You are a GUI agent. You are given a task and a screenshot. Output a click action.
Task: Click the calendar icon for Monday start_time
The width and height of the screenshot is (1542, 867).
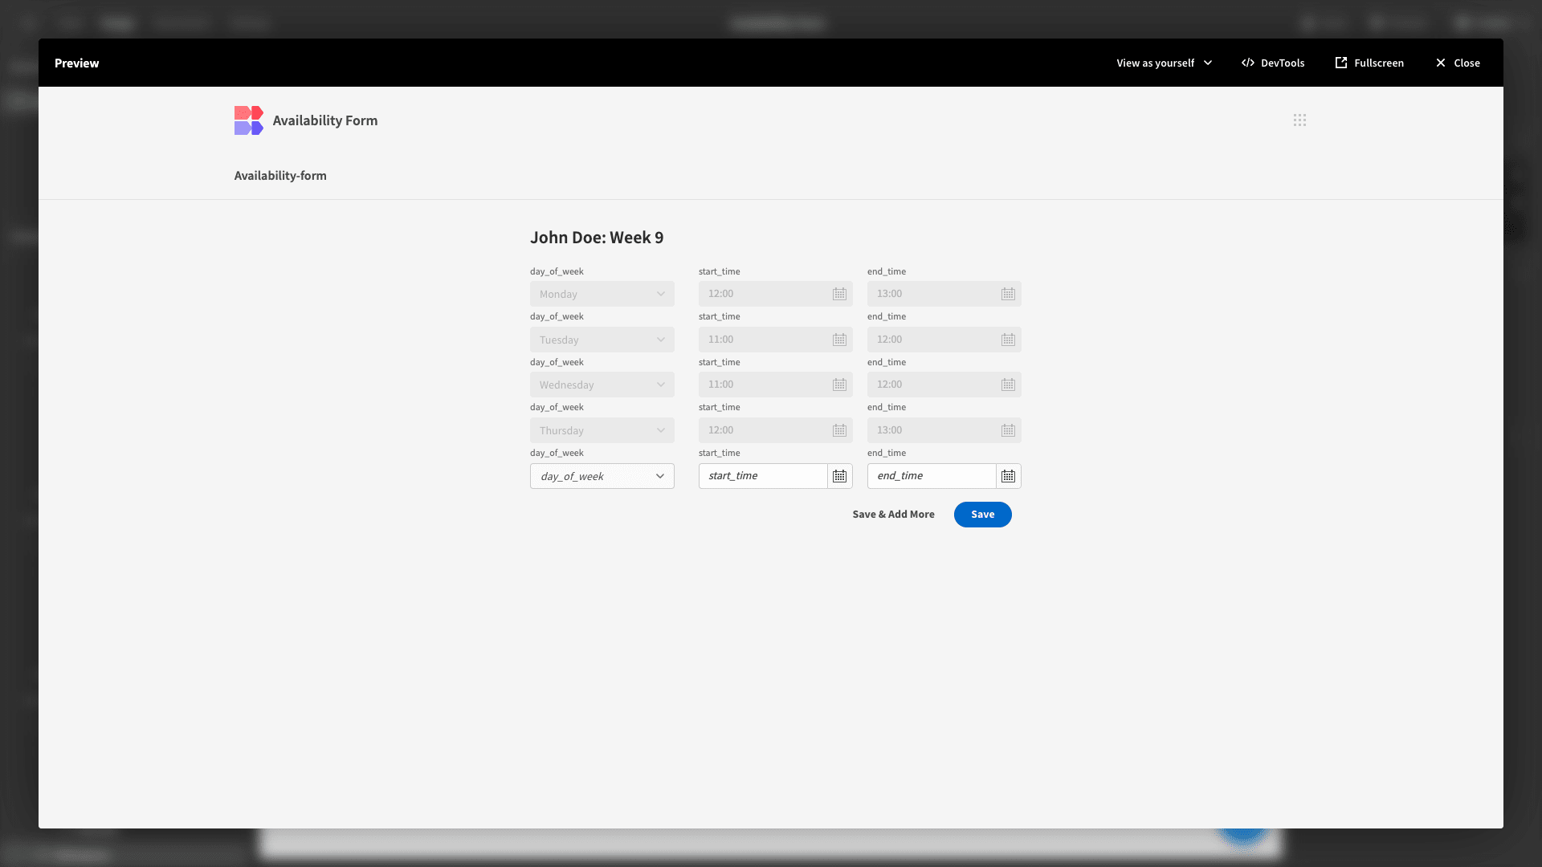839,294
